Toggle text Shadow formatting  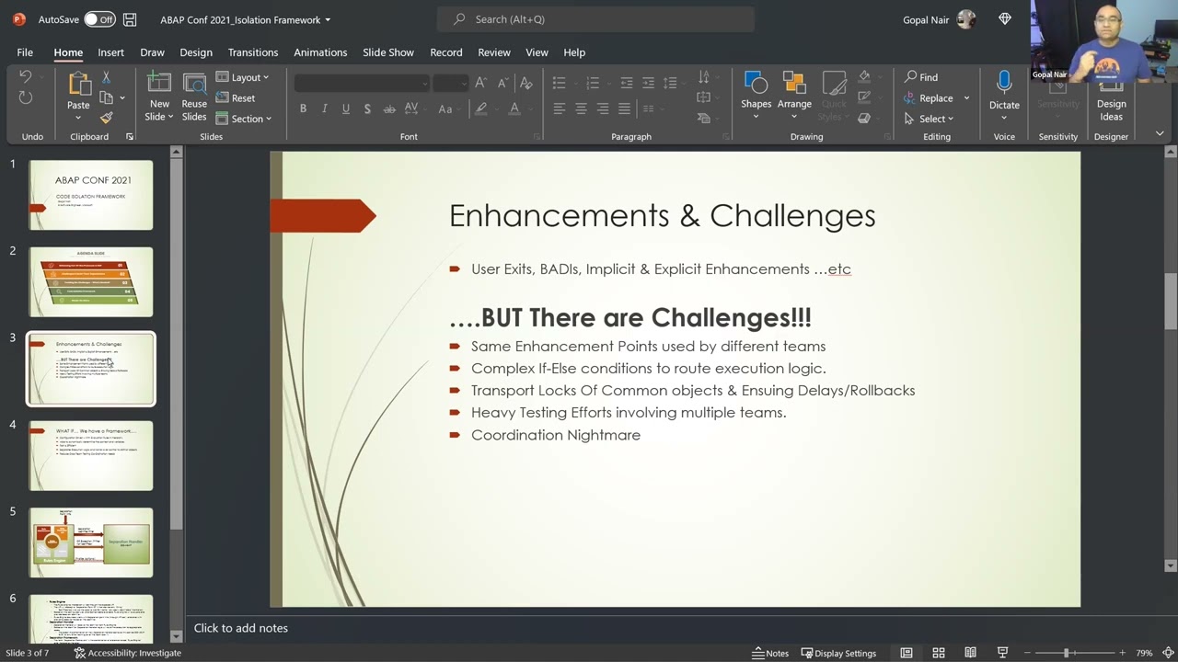click(367, 108)
